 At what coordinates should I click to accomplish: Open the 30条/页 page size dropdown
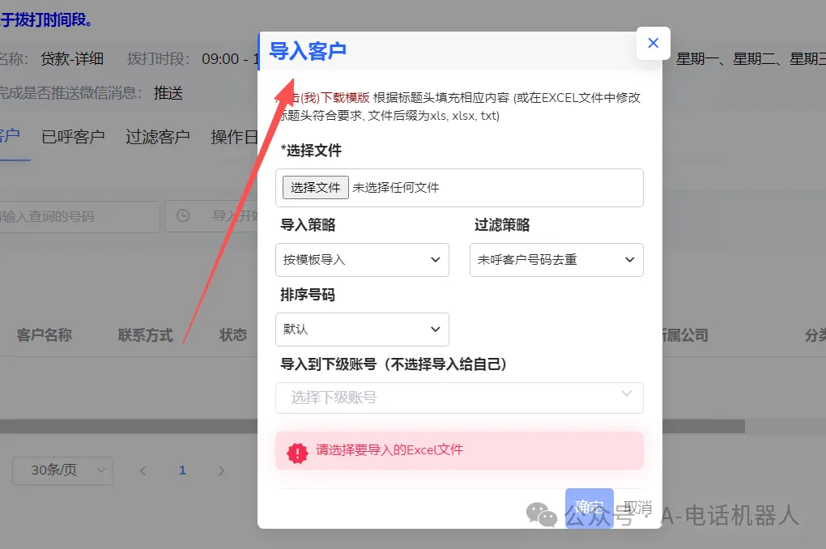(62, 470)
